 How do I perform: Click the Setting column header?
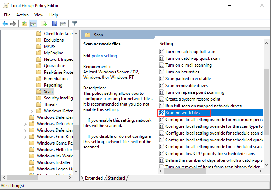click(166, 44)
